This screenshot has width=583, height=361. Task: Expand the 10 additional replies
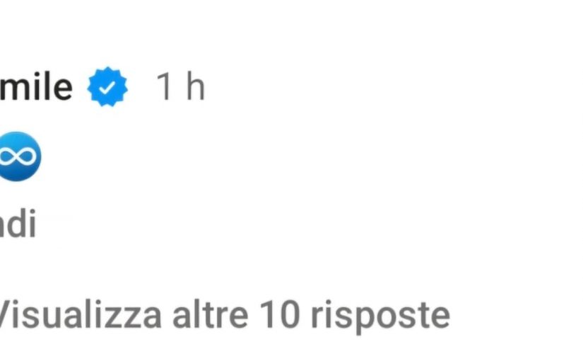click(x=225, y=316)
